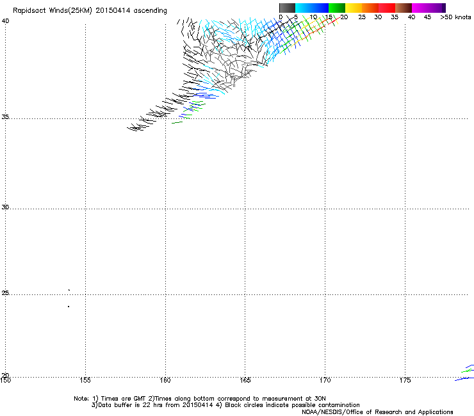This screenshot has height=416, width=474.
Task: Click the NOAA/NESDIS credit text
Action: tap(377, 412)
